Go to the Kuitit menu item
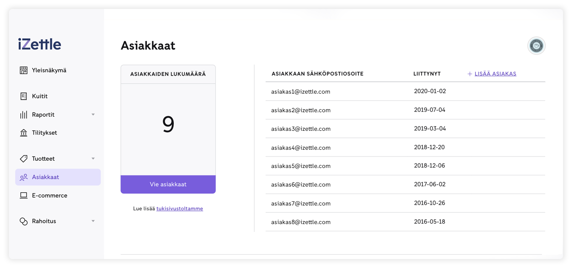The image size is (572, 268). point(40,96)
